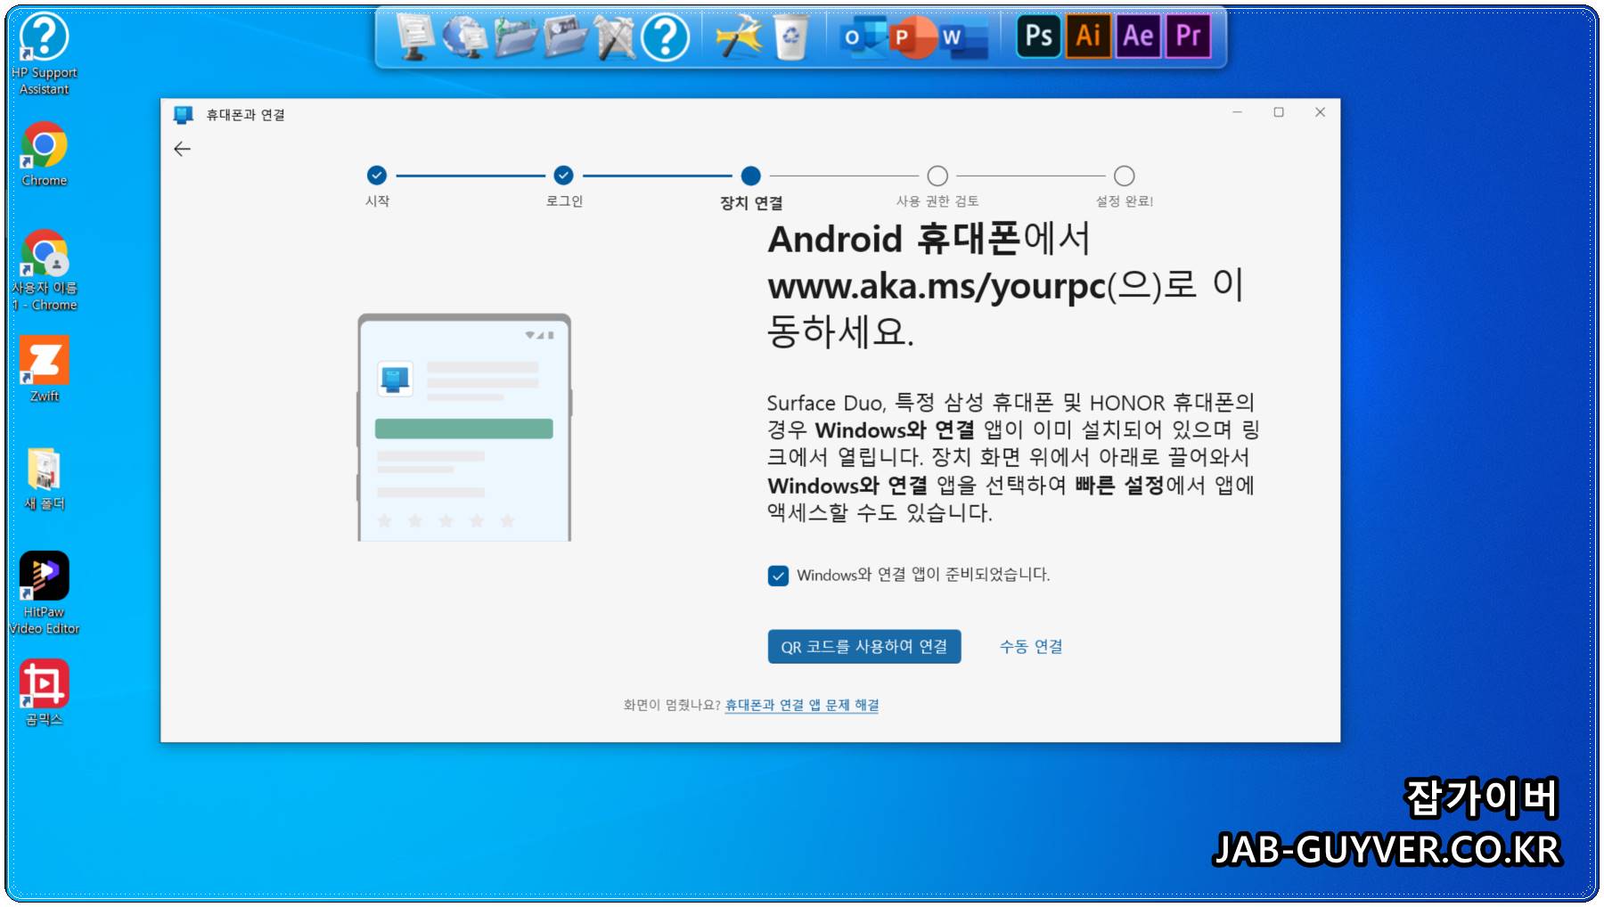
Task: Open the music folder icon in the dock
Action: click(x=516, y=37)
